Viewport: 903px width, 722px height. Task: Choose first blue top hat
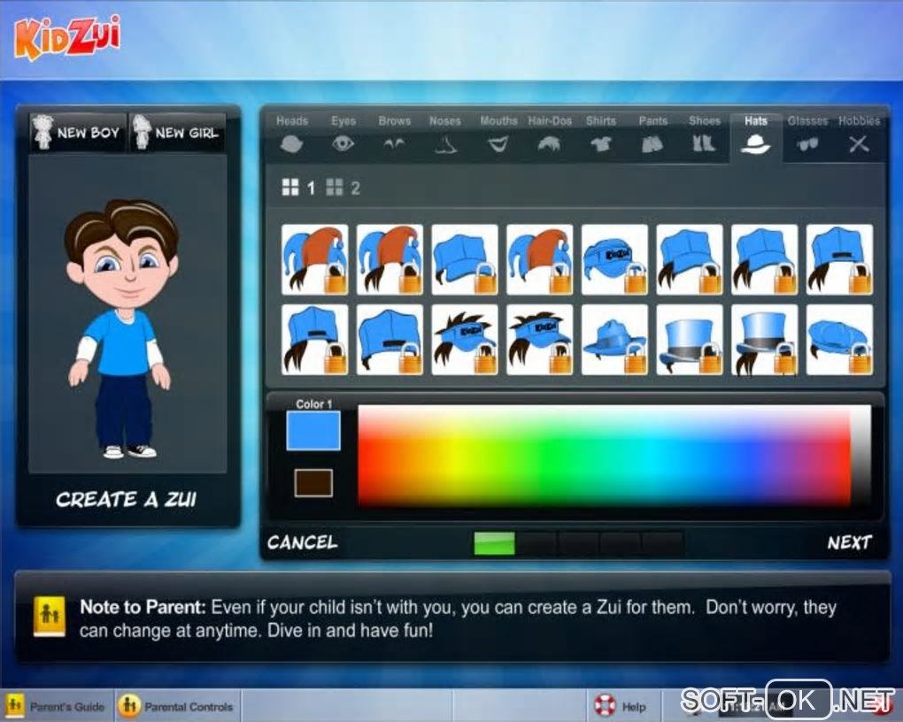click(x=690, y=340)
